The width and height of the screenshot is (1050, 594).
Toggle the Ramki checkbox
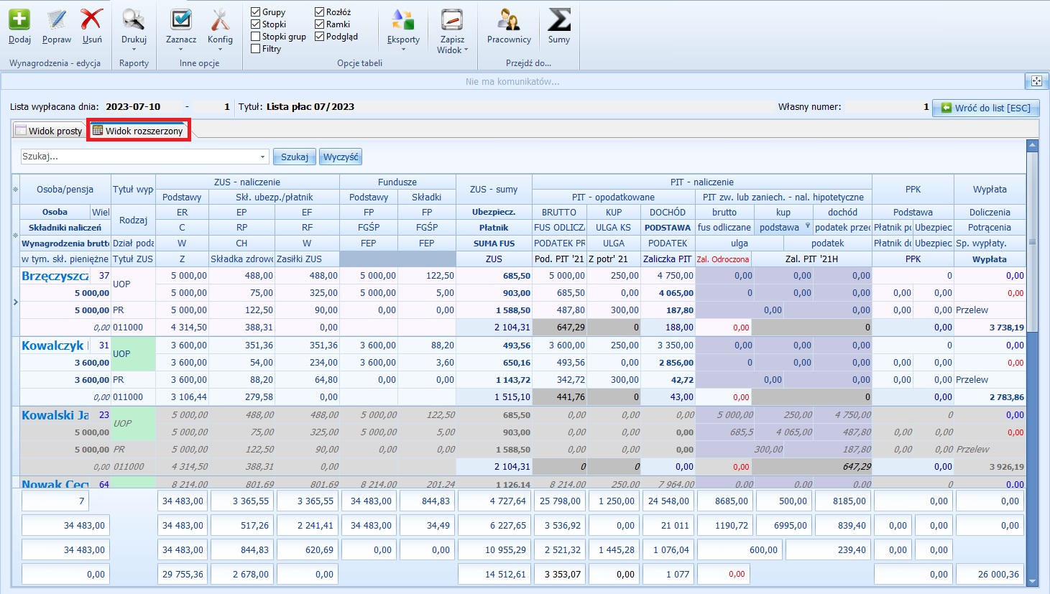(x=319, y=24)
